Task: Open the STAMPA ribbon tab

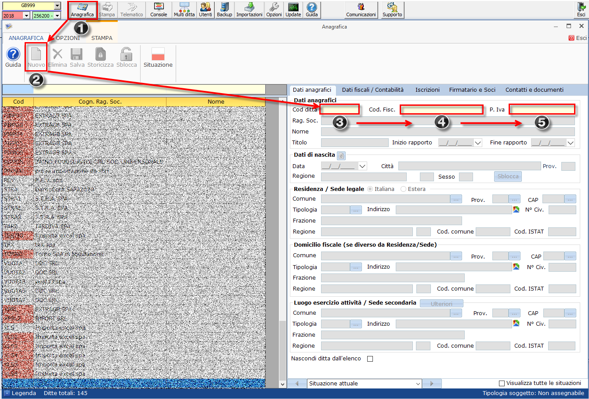Action: (102, 38)
